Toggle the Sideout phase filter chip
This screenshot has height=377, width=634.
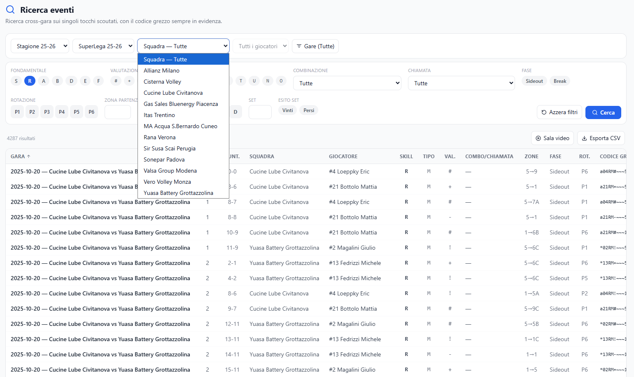point(534,81)
